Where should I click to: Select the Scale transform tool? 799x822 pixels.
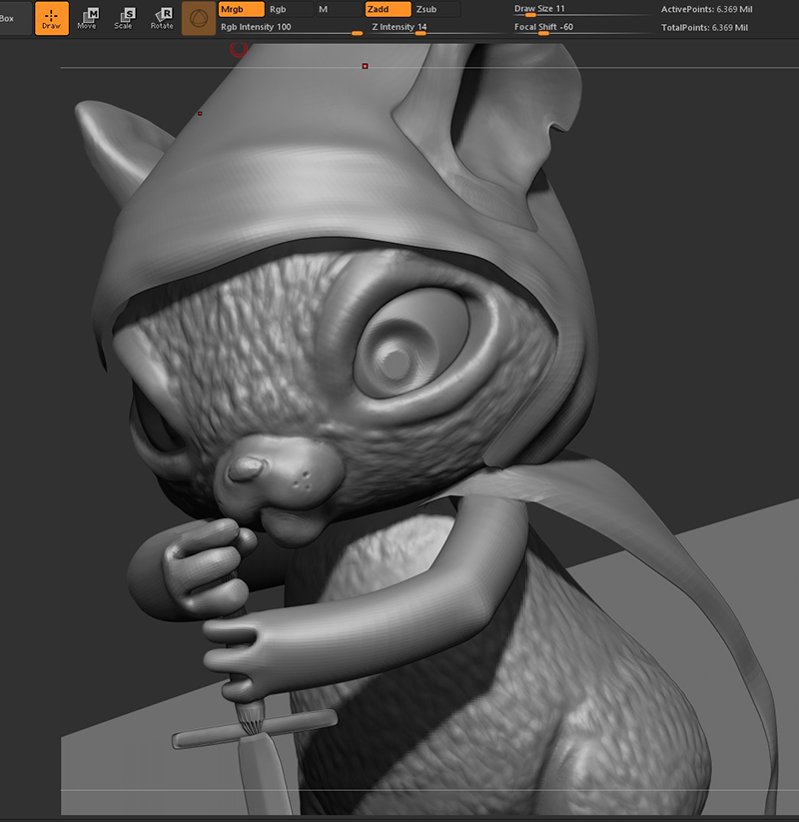point(124,18)
